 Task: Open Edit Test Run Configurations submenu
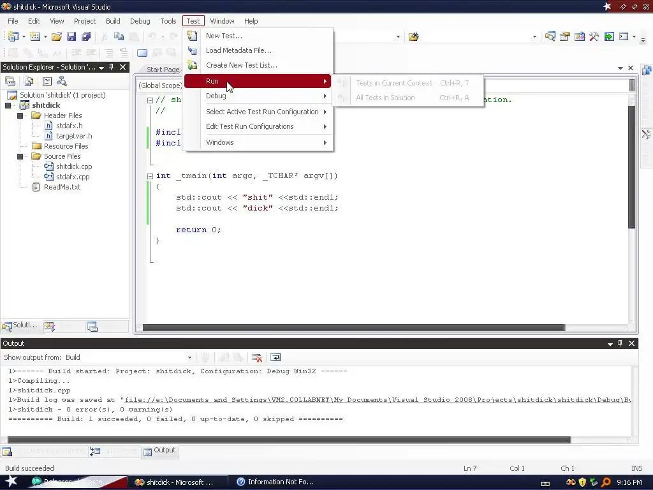pos(258,127)
